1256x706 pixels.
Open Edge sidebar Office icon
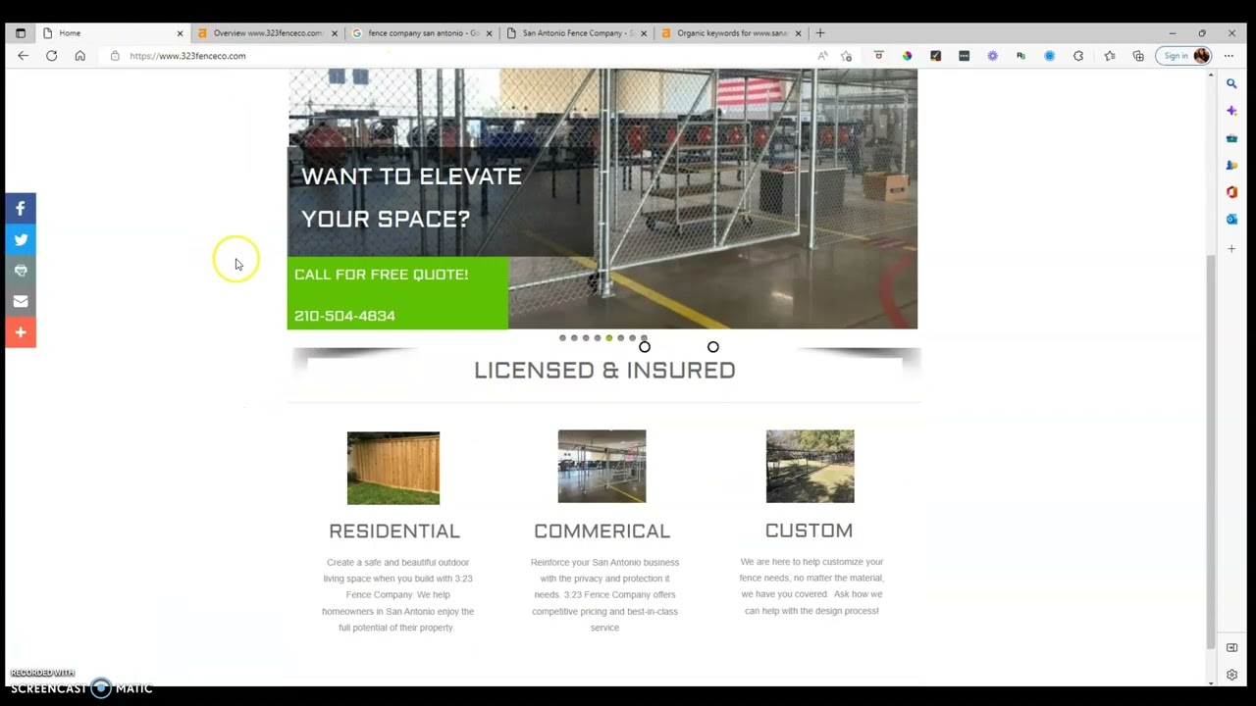click(x=1231, y=192)
